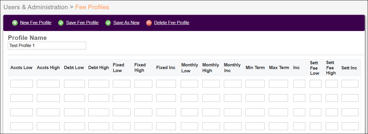The height and width of the screenshot is (134, 368).
Task: Click the first row Fixed High field
Action: coord(143,84)
